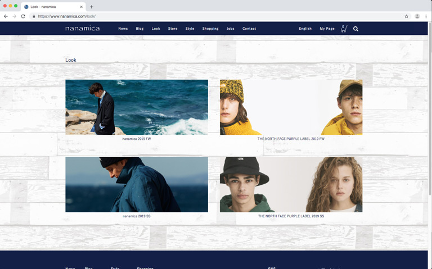
Task: Open the Contact page link
Action: point(249,29)
